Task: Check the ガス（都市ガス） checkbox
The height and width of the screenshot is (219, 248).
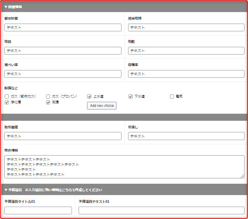Action: tap(7, 96)
